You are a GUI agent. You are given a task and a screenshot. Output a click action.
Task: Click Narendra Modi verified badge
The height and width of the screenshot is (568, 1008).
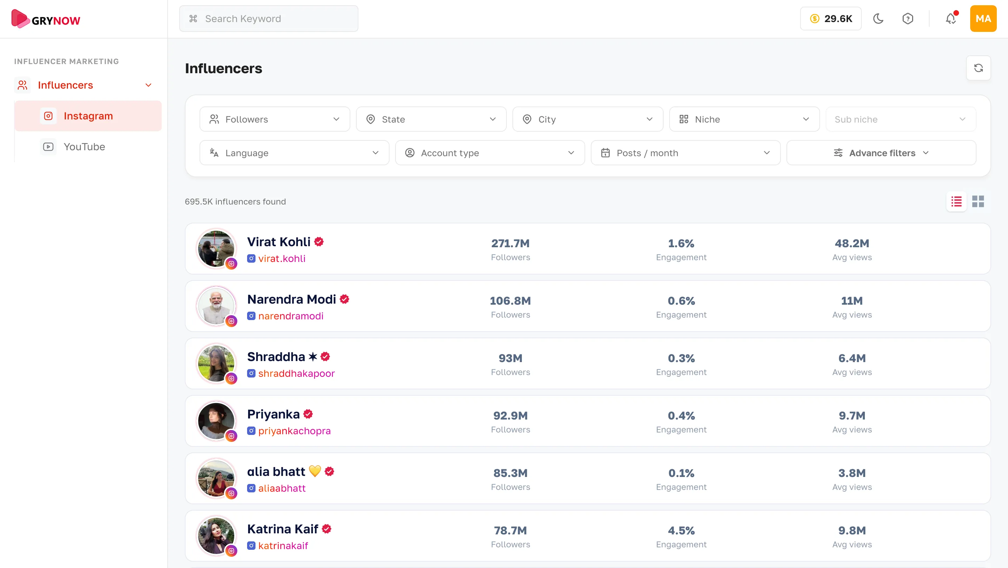tap(344, 299)
